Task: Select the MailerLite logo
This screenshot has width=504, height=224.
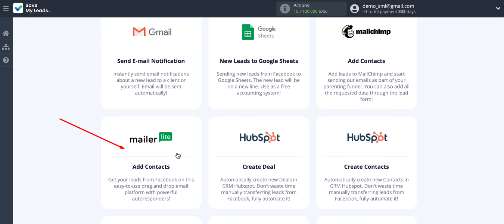Action: tap(151, 138)
